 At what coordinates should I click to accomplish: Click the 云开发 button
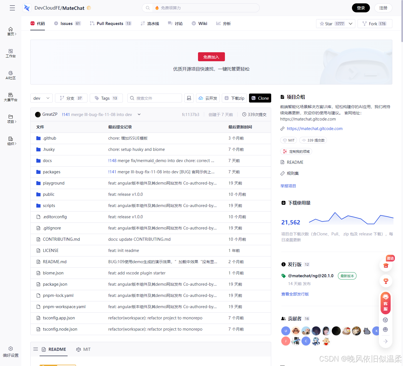pos(208,98)
